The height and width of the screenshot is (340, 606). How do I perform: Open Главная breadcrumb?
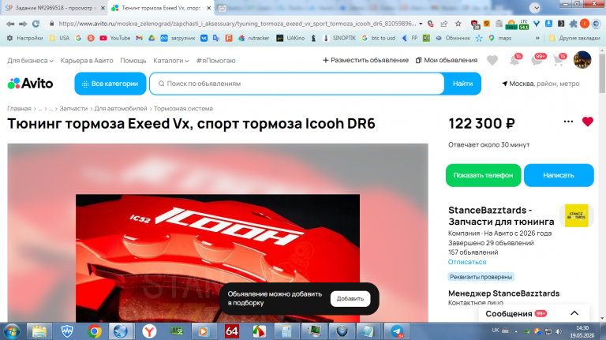click(x=19, y=109)
